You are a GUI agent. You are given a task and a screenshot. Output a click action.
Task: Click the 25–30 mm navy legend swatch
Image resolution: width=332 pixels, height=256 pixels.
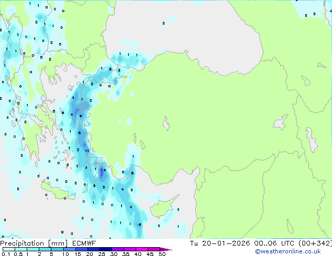click(105, 249)
